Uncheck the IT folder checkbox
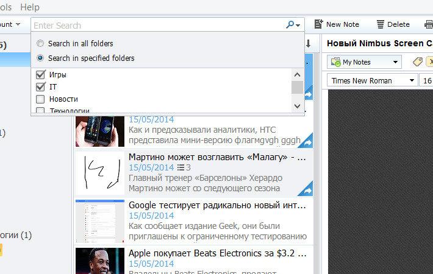Image resolution: width=433 pixels, height=274 pixels. click(x=40, y=86)
